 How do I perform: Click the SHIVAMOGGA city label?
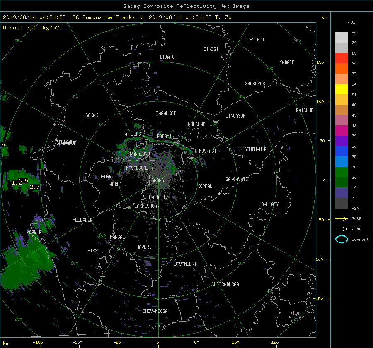pos(155,311)
